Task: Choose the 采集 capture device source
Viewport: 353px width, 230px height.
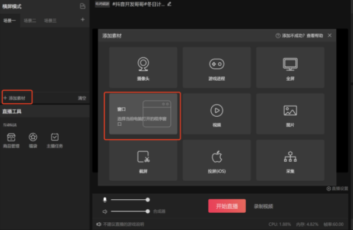Action: pos(290,160)
